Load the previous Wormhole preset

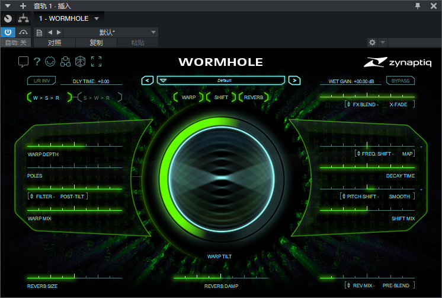click(148, 81)
